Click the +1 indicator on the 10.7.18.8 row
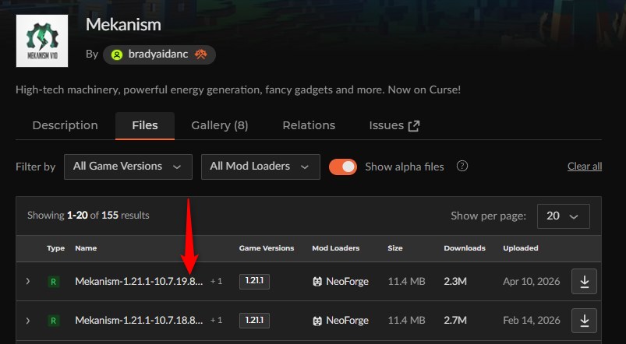The image size is (626, 344). pos(217,321)
